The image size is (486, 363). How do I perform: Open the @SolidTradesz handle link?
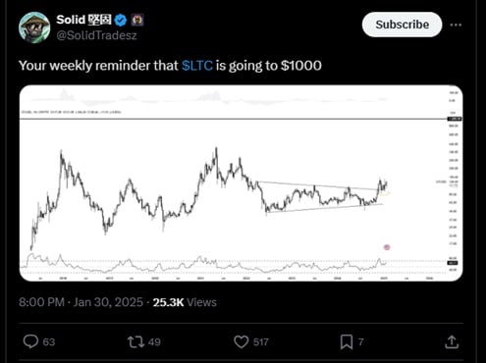tap(96, 35)
